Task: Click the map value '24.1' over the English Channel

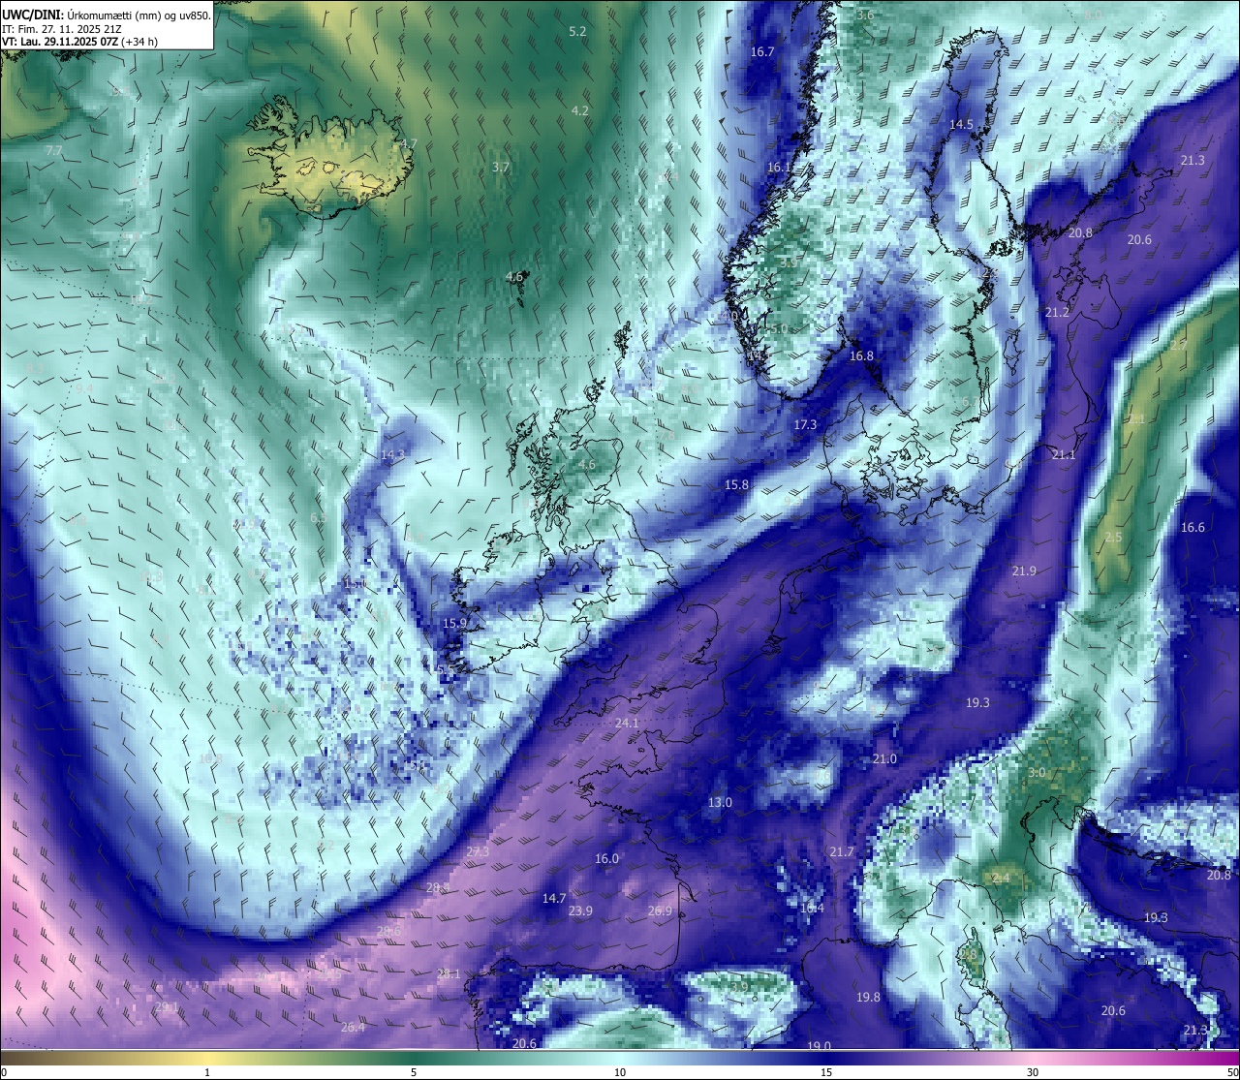Action: [x=627, y=723]
